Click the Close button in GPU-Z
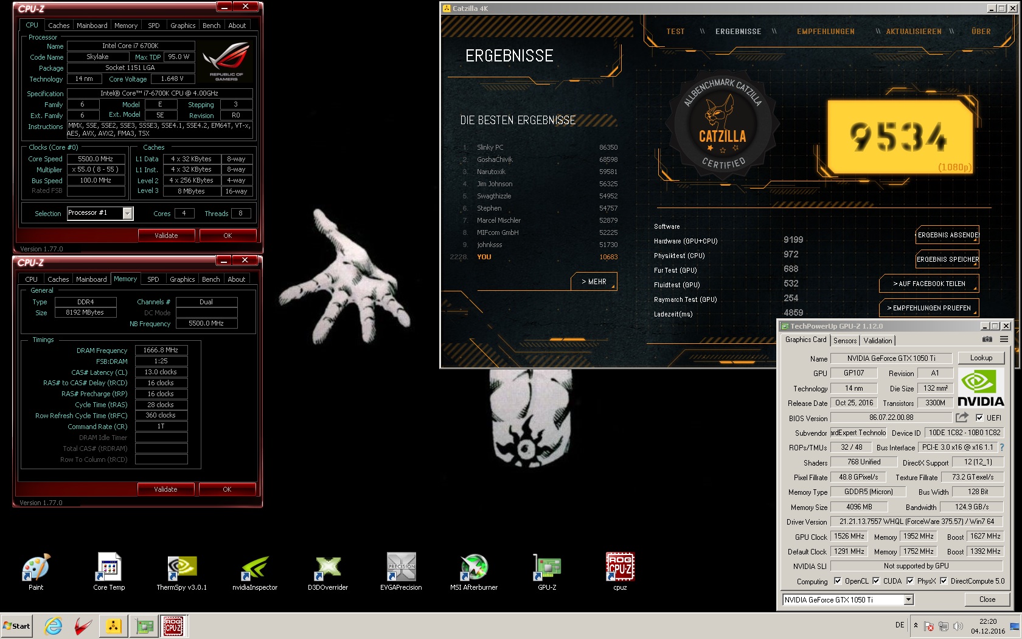 coord(987,599)
